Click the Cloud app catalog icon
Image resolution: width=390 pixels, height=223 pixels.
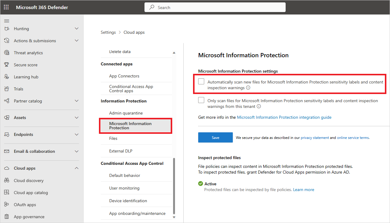point(6,192)
